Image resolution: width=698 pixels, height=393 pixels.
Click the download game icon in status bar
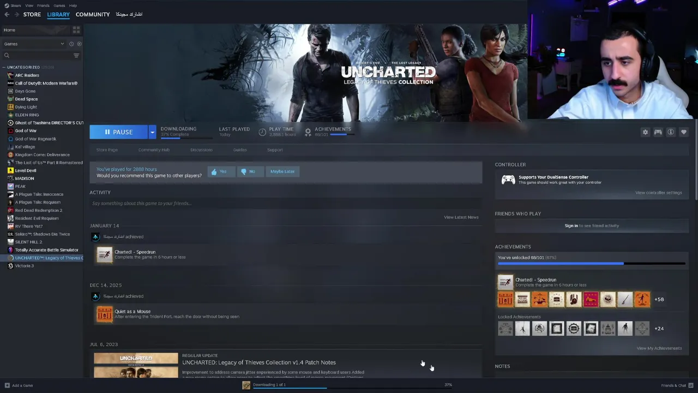point(246,385)
